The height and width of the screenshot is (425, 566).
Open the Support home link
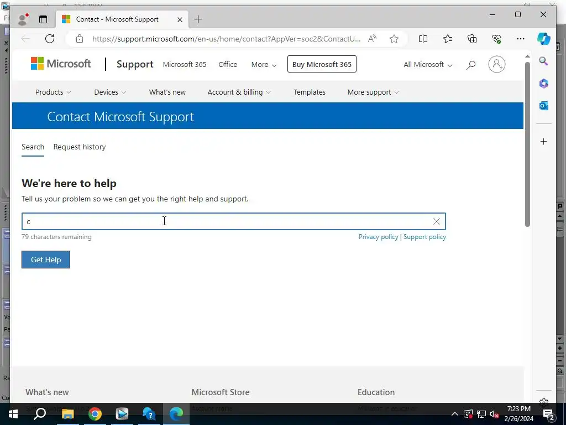pos(135,64)
